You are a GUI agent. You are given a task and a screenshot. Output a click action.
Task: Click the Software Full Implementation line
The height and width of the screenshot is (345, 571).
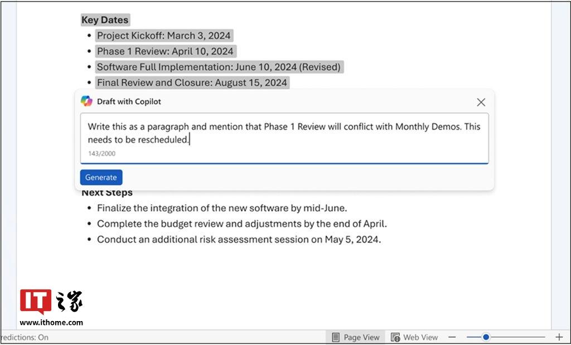[x=219, y=67]
